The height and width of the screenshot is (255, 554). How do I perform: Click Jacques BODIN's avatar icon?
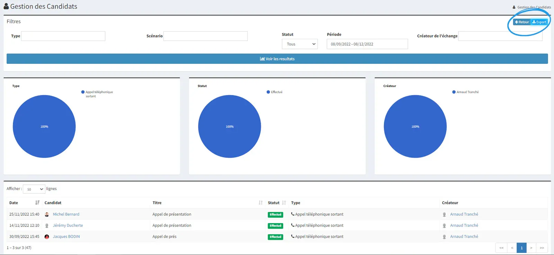tap(47, 237)
